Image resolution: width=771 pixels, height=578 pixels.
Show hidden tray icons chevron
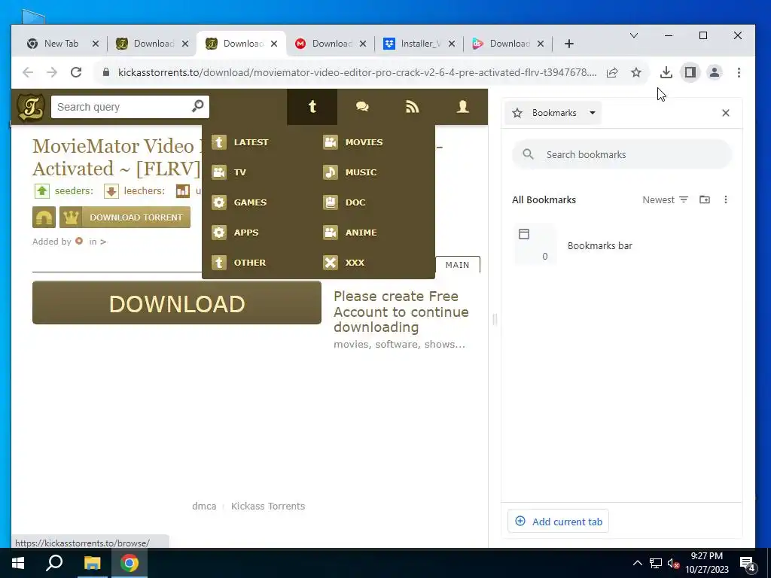pyautogui.click(x=637, y=563)
